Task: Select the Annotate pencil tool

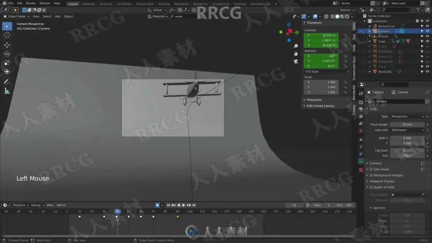Action: click(x=7, y=82)
